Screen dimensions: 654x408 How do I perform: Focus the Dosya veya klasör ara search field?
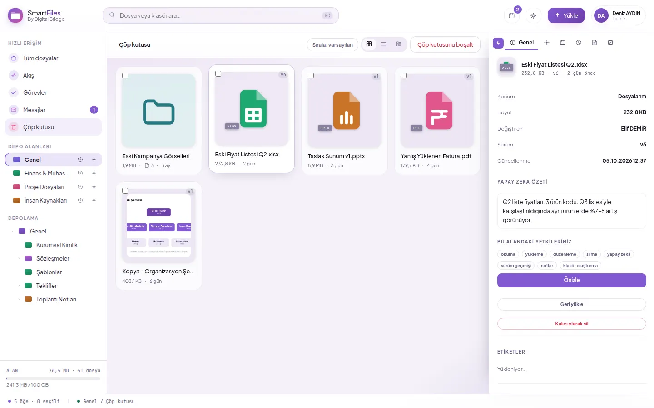pyautogui.click(x=221, y=15)
